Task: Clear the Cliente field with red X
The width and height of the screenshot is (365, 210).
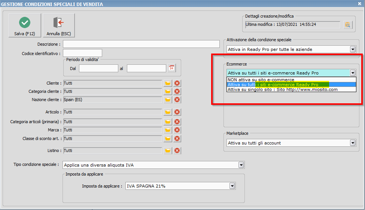Action: coord(177,83)
